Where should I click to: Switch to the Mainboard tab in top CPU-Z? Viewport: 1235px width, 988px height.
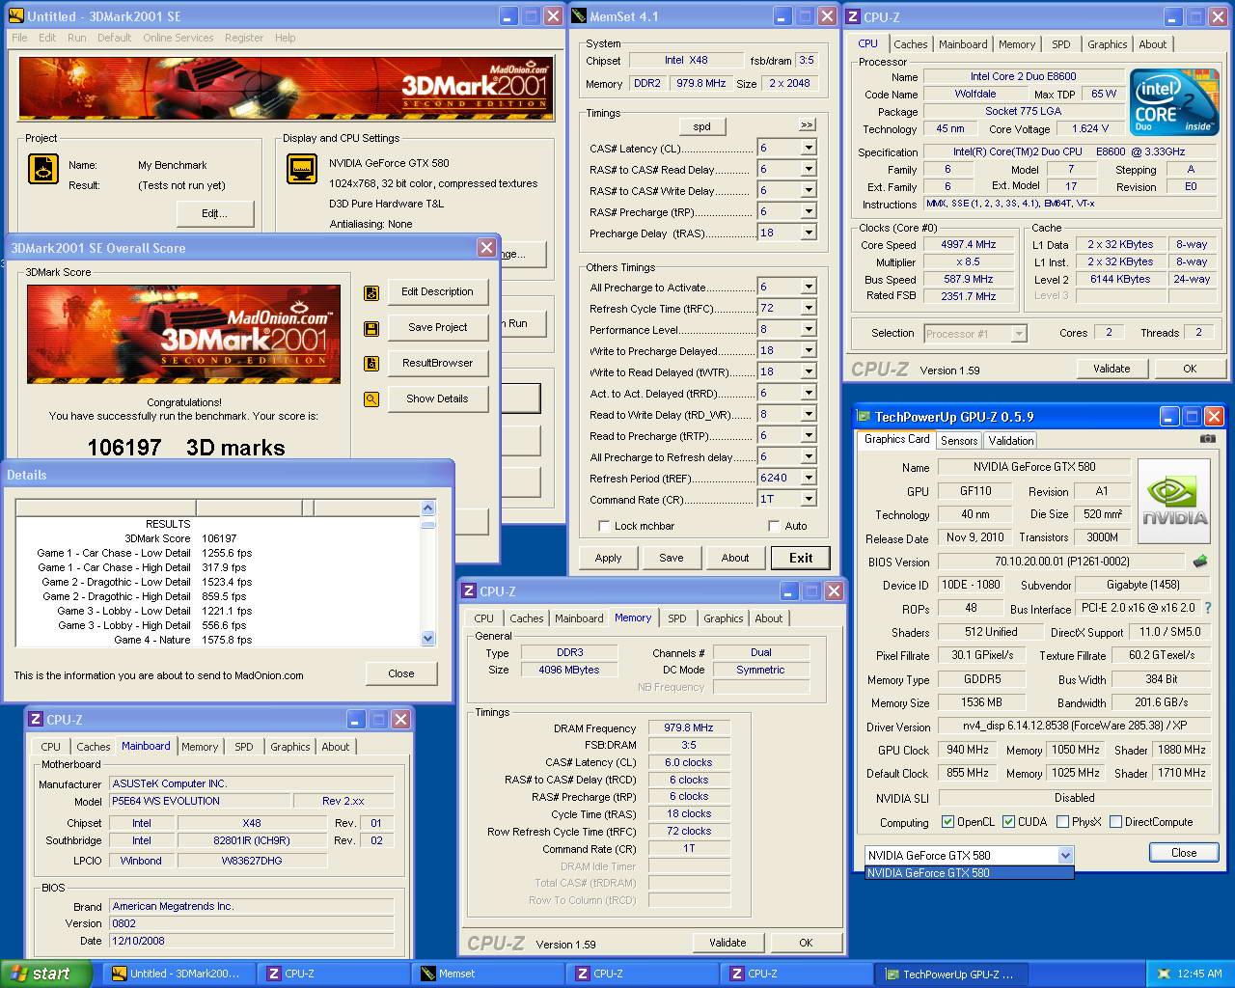963,44
